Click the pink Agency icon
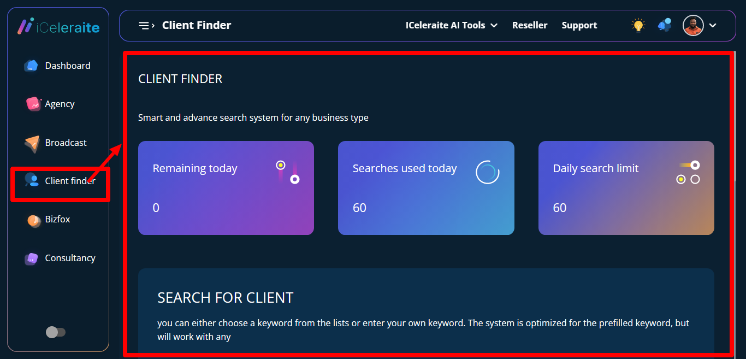Screen dimensions: 746x359 click(x=33, y=104)
